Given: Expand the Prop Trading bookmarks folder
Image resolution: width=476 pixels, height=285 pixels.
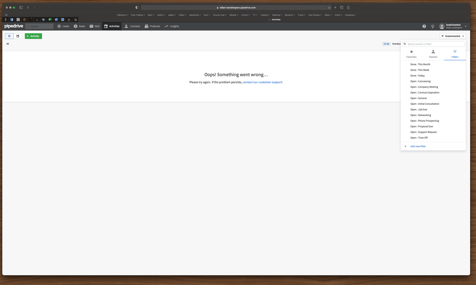Looking at the screenshot, I should (138, 15).
